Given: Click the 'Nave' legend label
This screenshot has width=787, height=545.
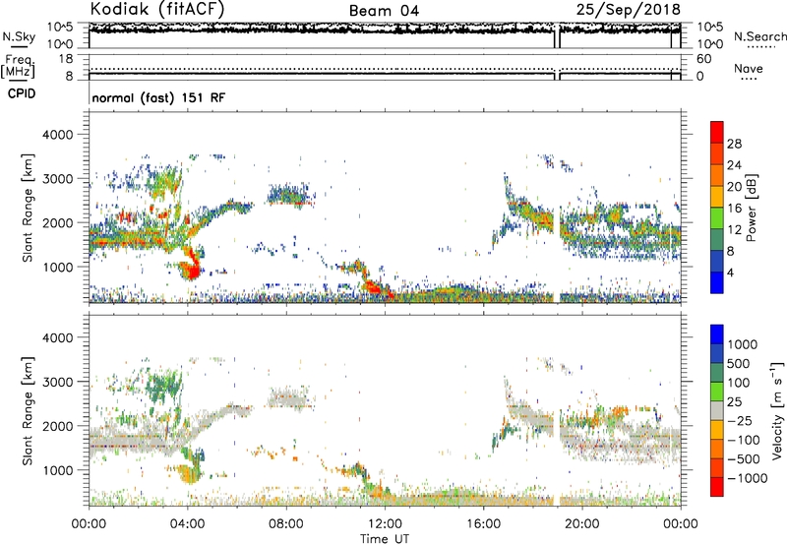Looking at the screenshot, I should [749, 68].
